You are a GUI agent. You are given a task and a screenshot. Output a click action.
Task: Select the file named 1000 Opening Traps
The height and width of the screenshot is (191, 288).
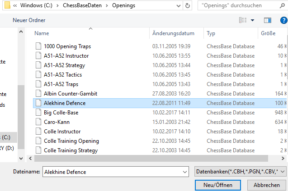[x=67, y=46]
